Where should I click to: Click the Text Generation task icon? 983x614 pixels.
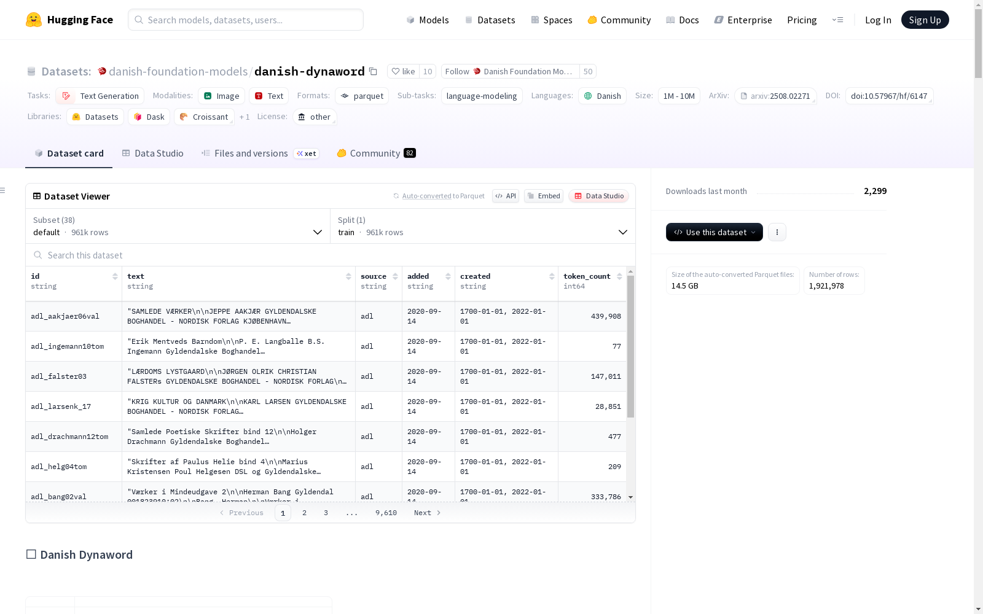click(x=66, y=96)
